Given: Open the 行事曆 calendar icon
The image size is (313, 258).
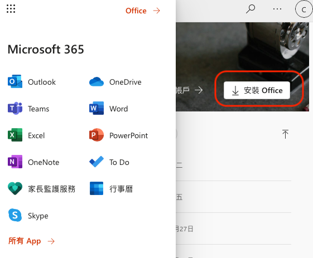Looking at the screenshot, I should [x=97, y=188].
